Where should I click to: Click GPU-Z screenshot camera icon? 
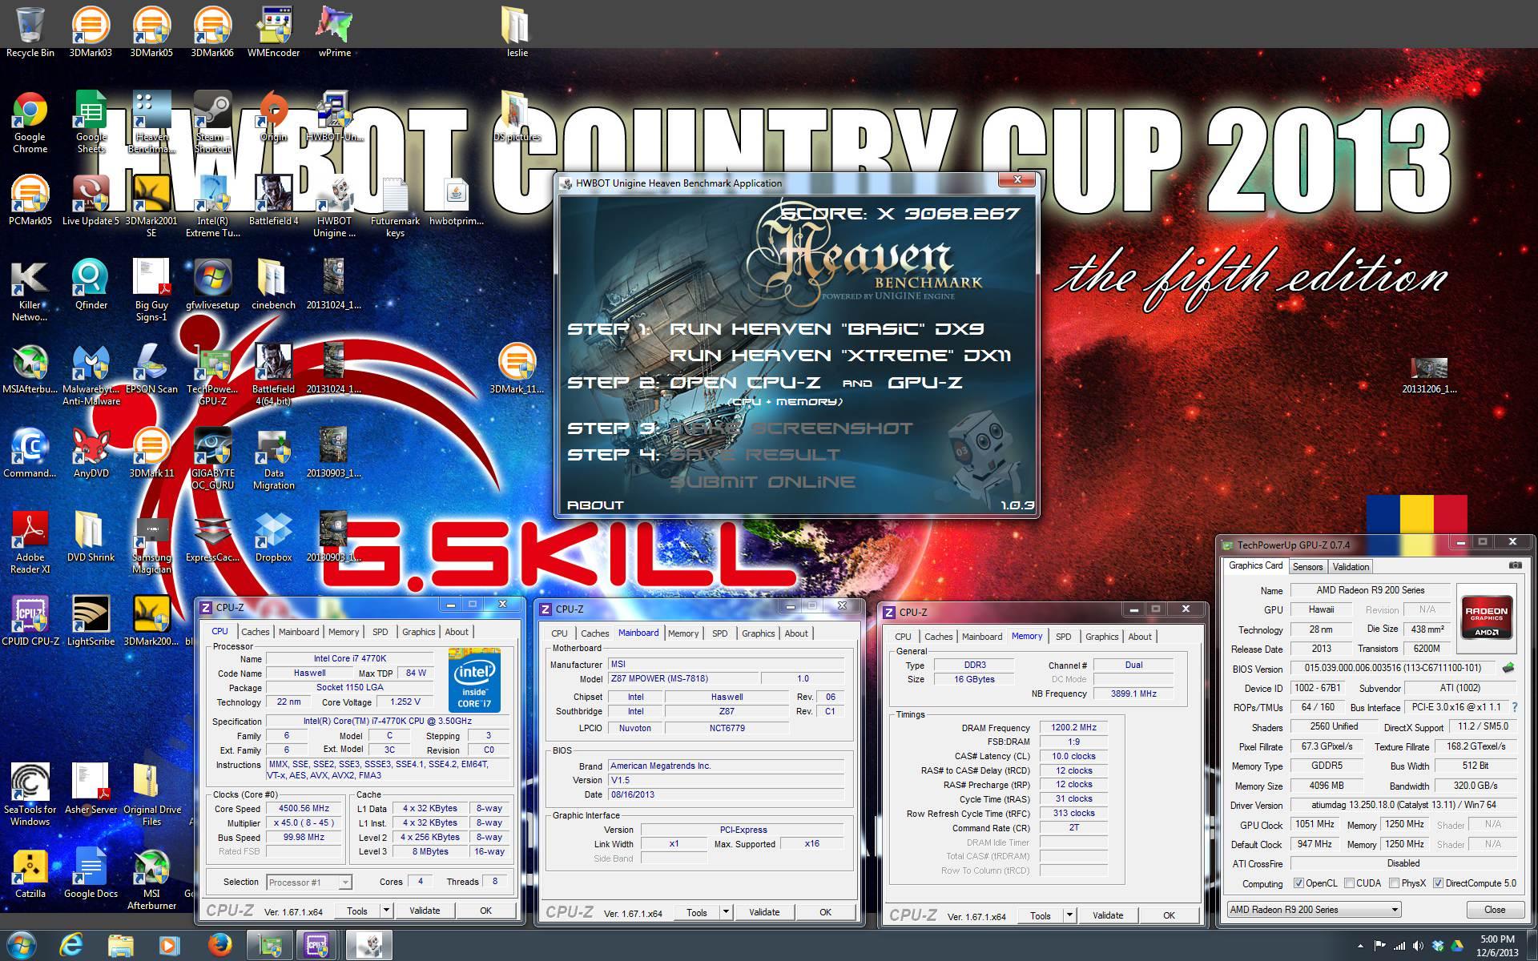[1515, 565]
